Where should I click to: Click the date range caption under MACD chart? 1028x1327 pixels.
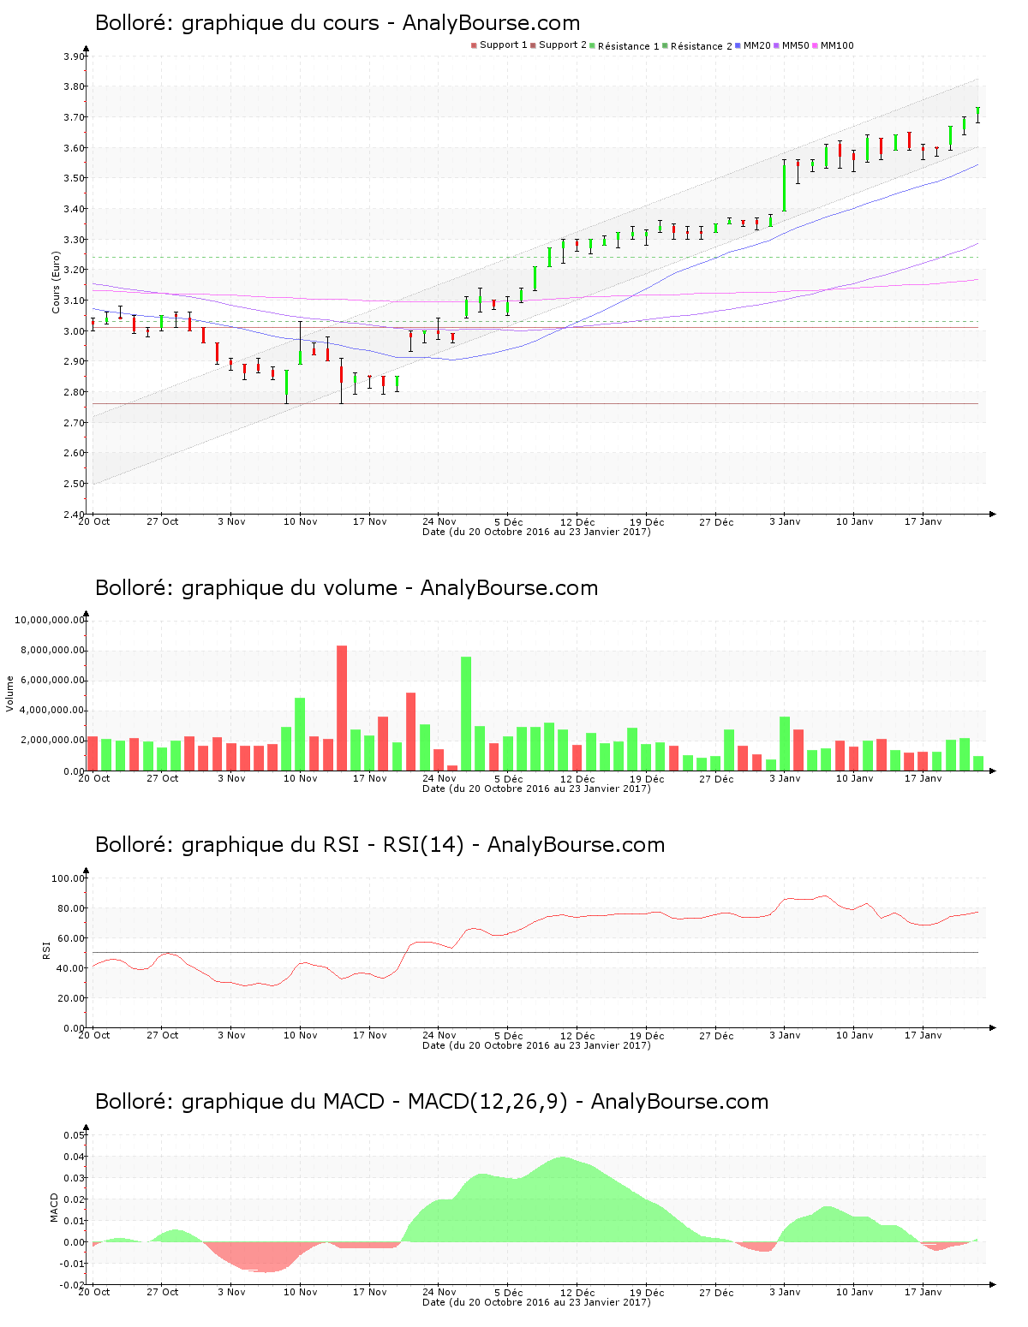tap(536, 1302)
